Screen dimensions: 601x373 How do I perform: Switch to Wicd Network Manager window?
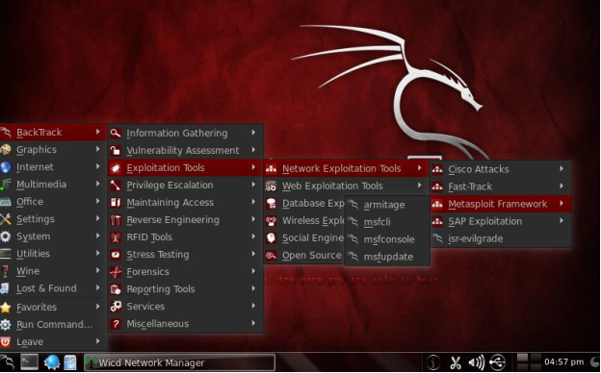coord(179,362)
